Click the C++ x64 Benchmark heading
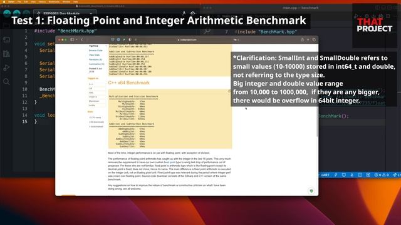This screenshot has width=401, height=225. (x=128, y=82)
